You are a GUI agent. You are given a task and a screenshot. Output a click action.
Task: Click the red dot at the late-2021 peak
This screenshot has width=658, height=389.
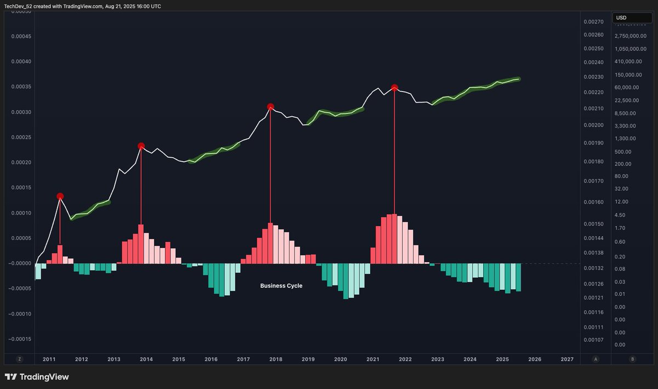394,88
